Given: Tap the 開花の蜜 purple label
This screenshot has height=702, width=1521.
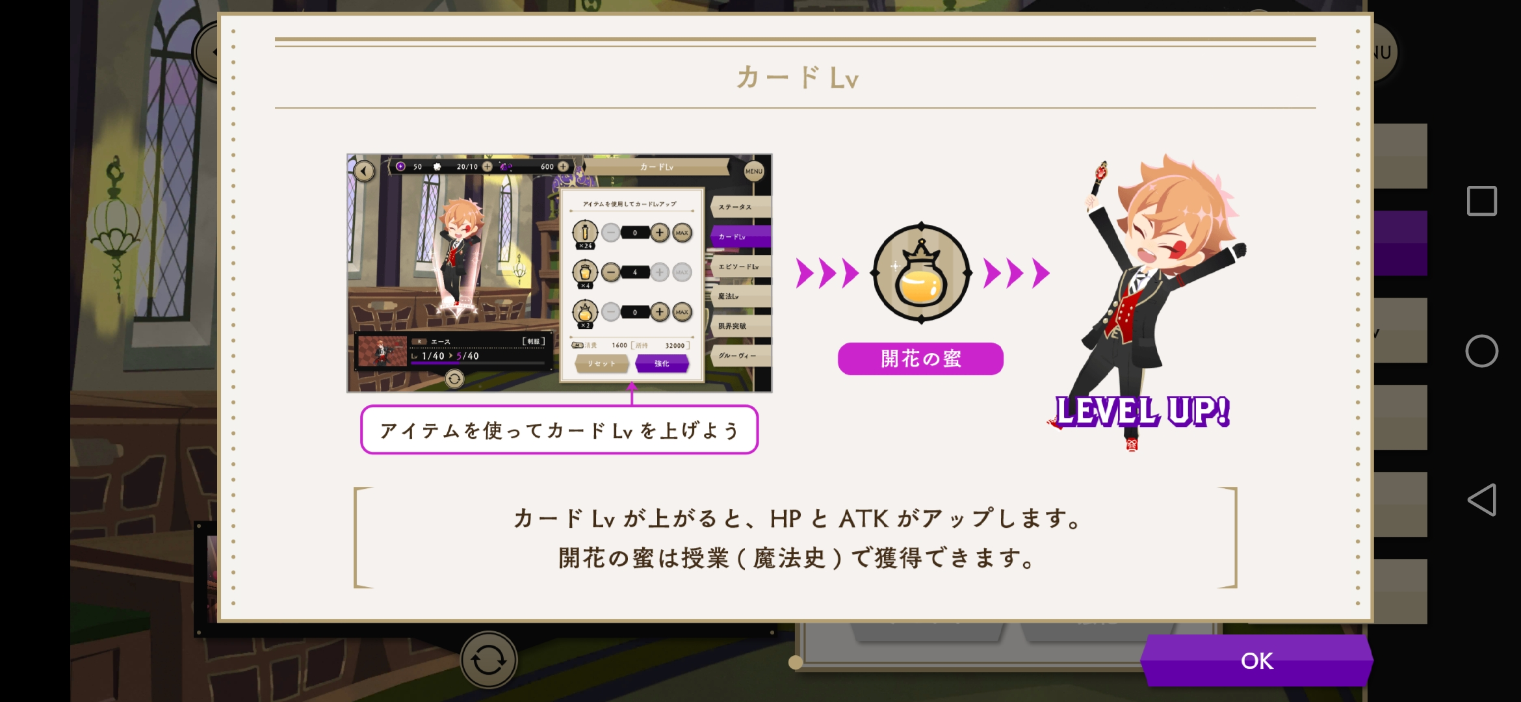Looking at the screenshot, I should (x=920, y=359).
